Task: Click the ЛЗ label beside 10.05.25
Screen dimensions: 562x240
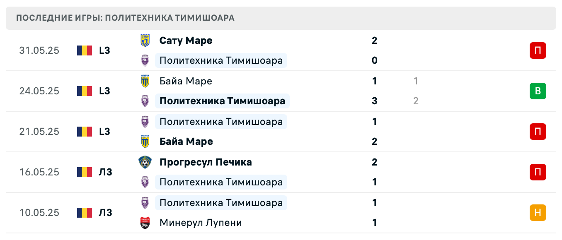Action: (x=104, y=212)
